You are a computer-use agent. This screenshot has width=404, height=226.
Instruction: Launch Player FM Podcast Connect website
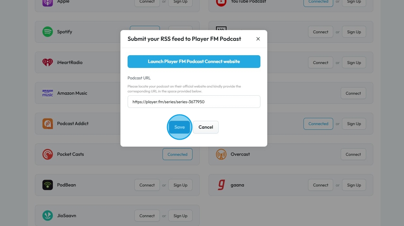pyautogui.click(x=194, y=61)
